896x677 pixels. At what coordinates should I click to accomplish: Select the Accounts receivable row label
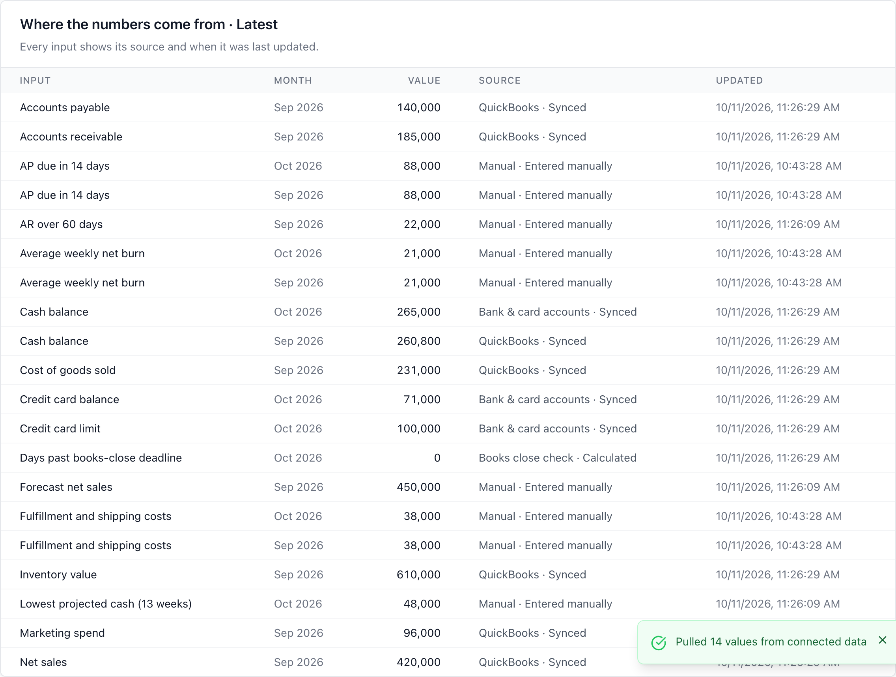click(71, 137)
